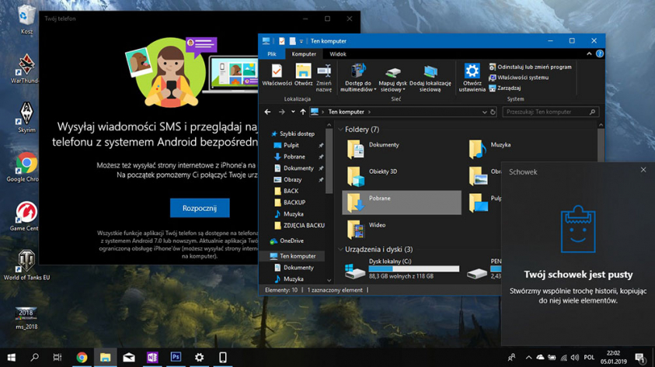Click the Explorer help question mark icon
Screen dimensions: 655x367
(599, 54)
